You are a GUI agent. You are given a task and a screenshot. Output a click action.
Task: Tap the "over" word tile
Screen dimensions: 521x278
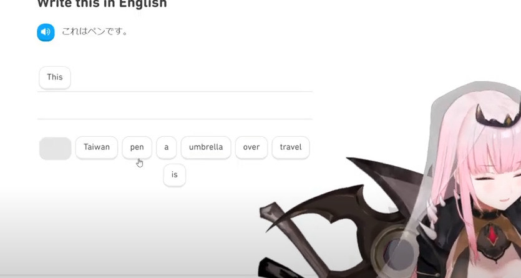(x=251, y=147)
